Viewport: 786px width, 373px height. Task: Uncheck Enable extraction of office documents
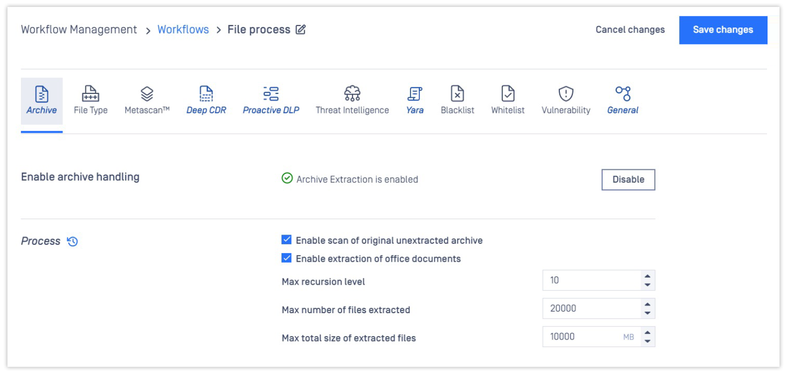click(287, 258)
